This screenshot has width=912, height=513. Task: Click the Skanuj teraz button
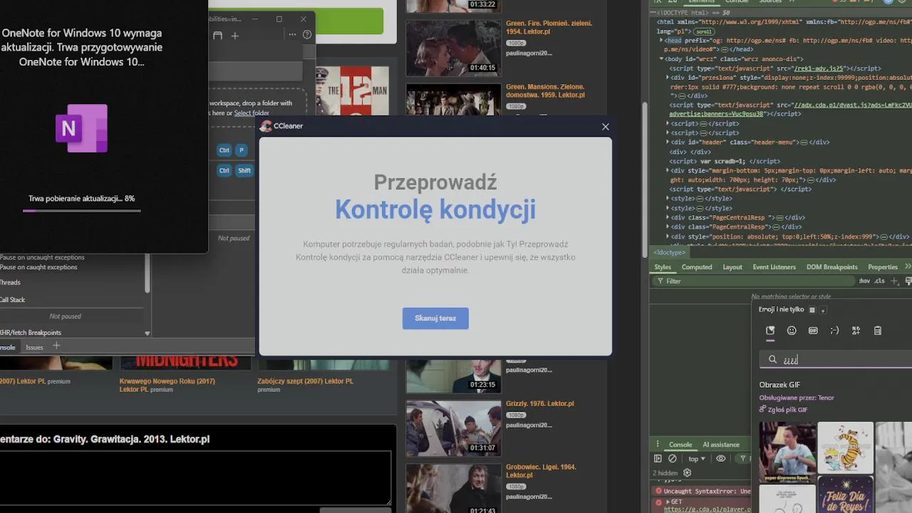(x=435, y=318)
